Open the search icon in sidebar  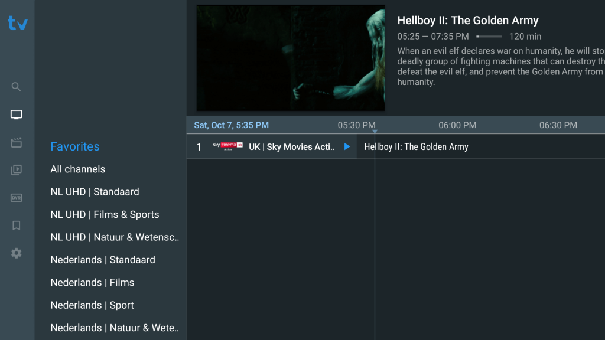17,87
